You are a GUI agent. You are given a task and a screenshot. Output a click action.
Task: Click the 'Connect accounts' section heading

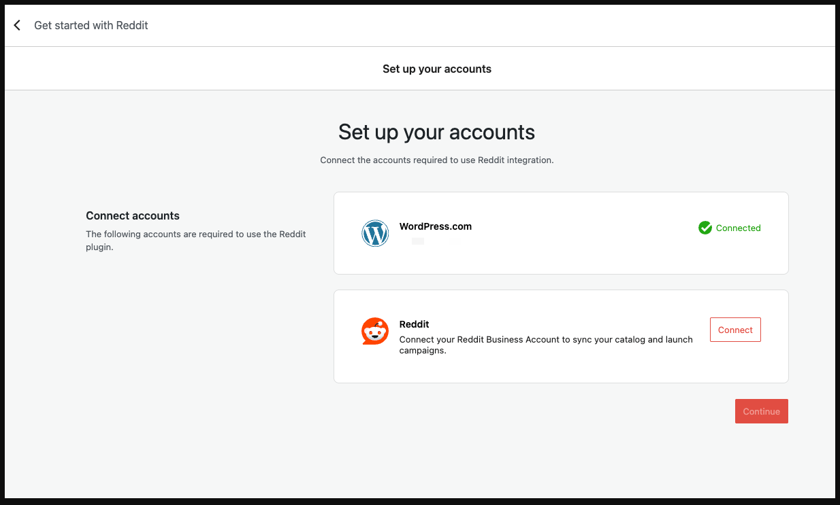132,215
